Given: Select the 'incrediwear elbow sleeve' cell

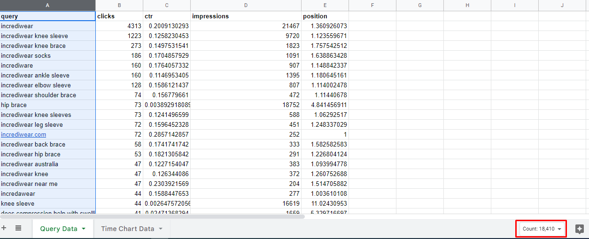Looking at the screenshot, I should pyautogui.click(x=48, y=85).
